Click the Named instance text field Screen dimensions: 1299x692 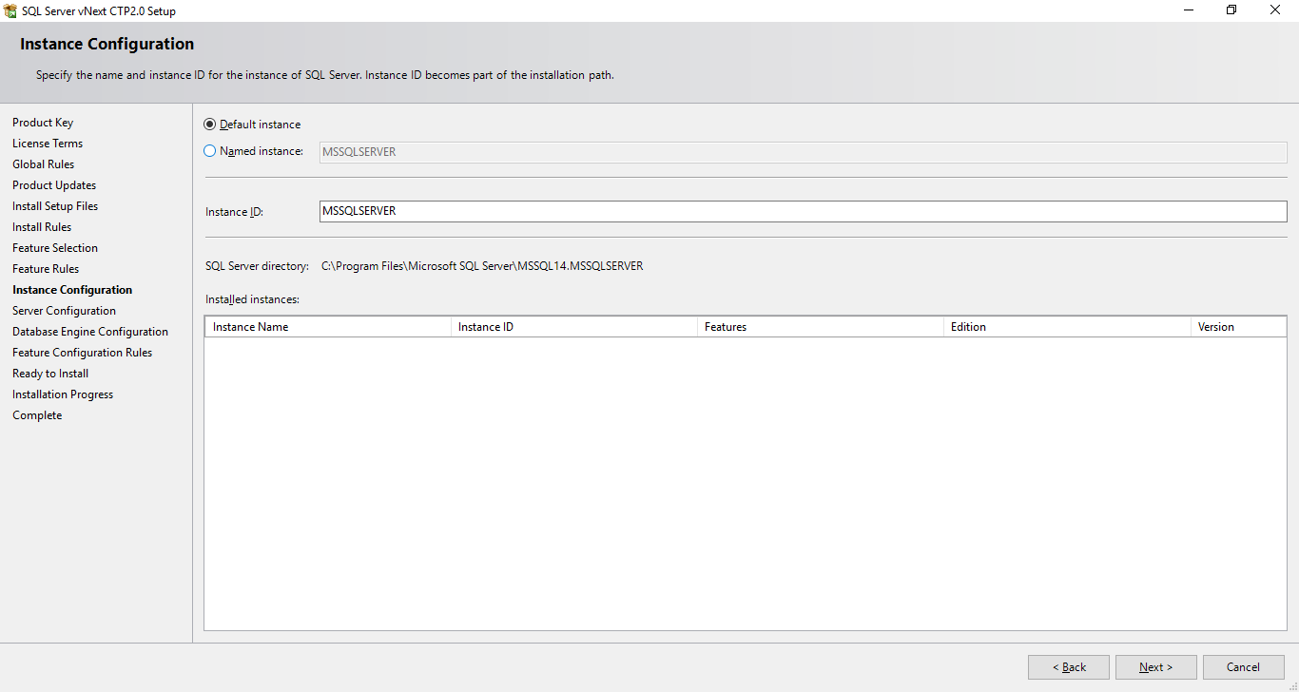(803, 152)
